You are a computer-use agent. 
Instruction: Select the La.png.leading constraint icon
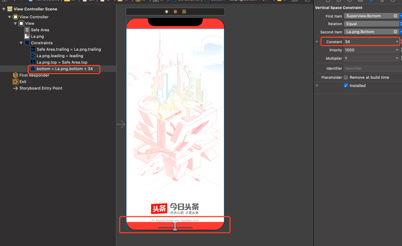pos(33,55)
